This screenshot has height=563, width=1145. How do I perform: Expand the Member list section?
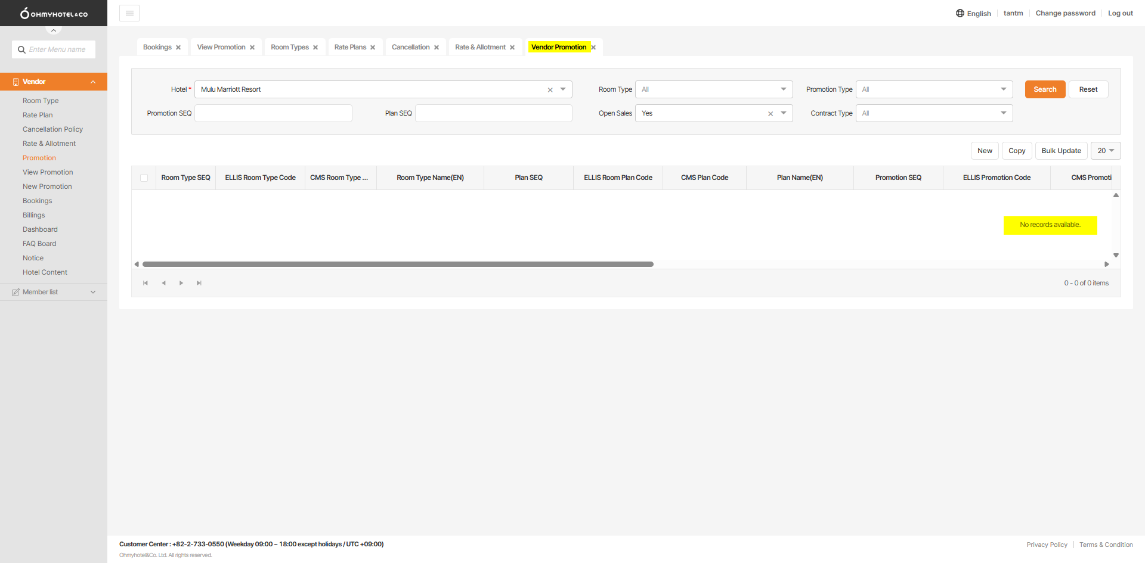(x=93, y=292)
